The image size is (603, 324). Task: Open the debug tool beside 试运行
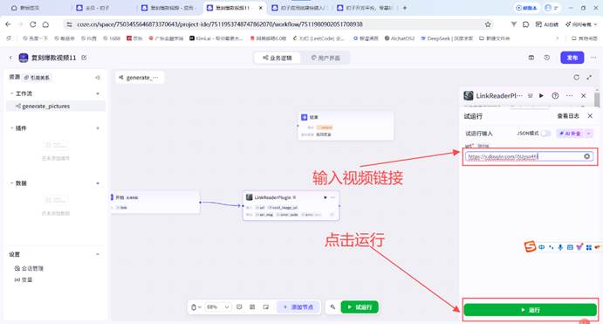point(332,307)
